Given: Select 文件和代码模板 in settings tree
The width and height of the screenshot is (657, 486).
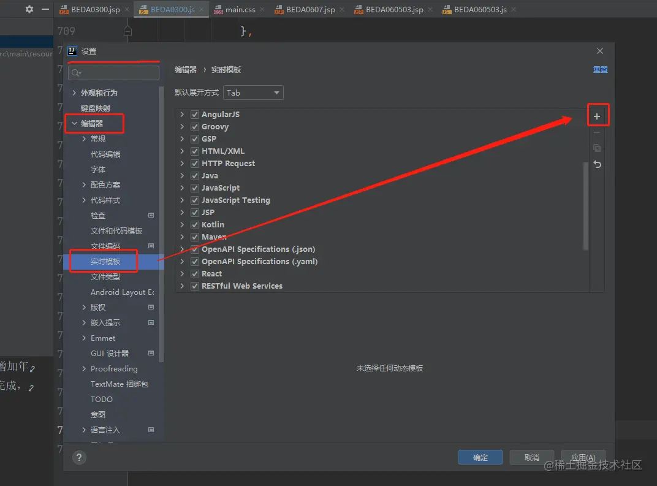Looking at the screenshot, I should tap(116, 231).
